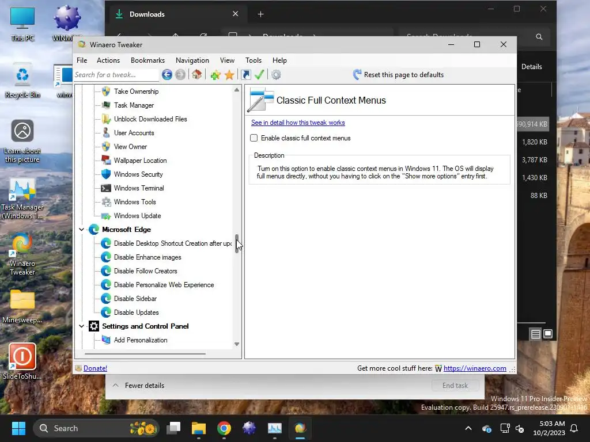Viewport: 590px width, 442px height.
Task: Click the shortcut export toolbar icon
Action: click(245, 75)
